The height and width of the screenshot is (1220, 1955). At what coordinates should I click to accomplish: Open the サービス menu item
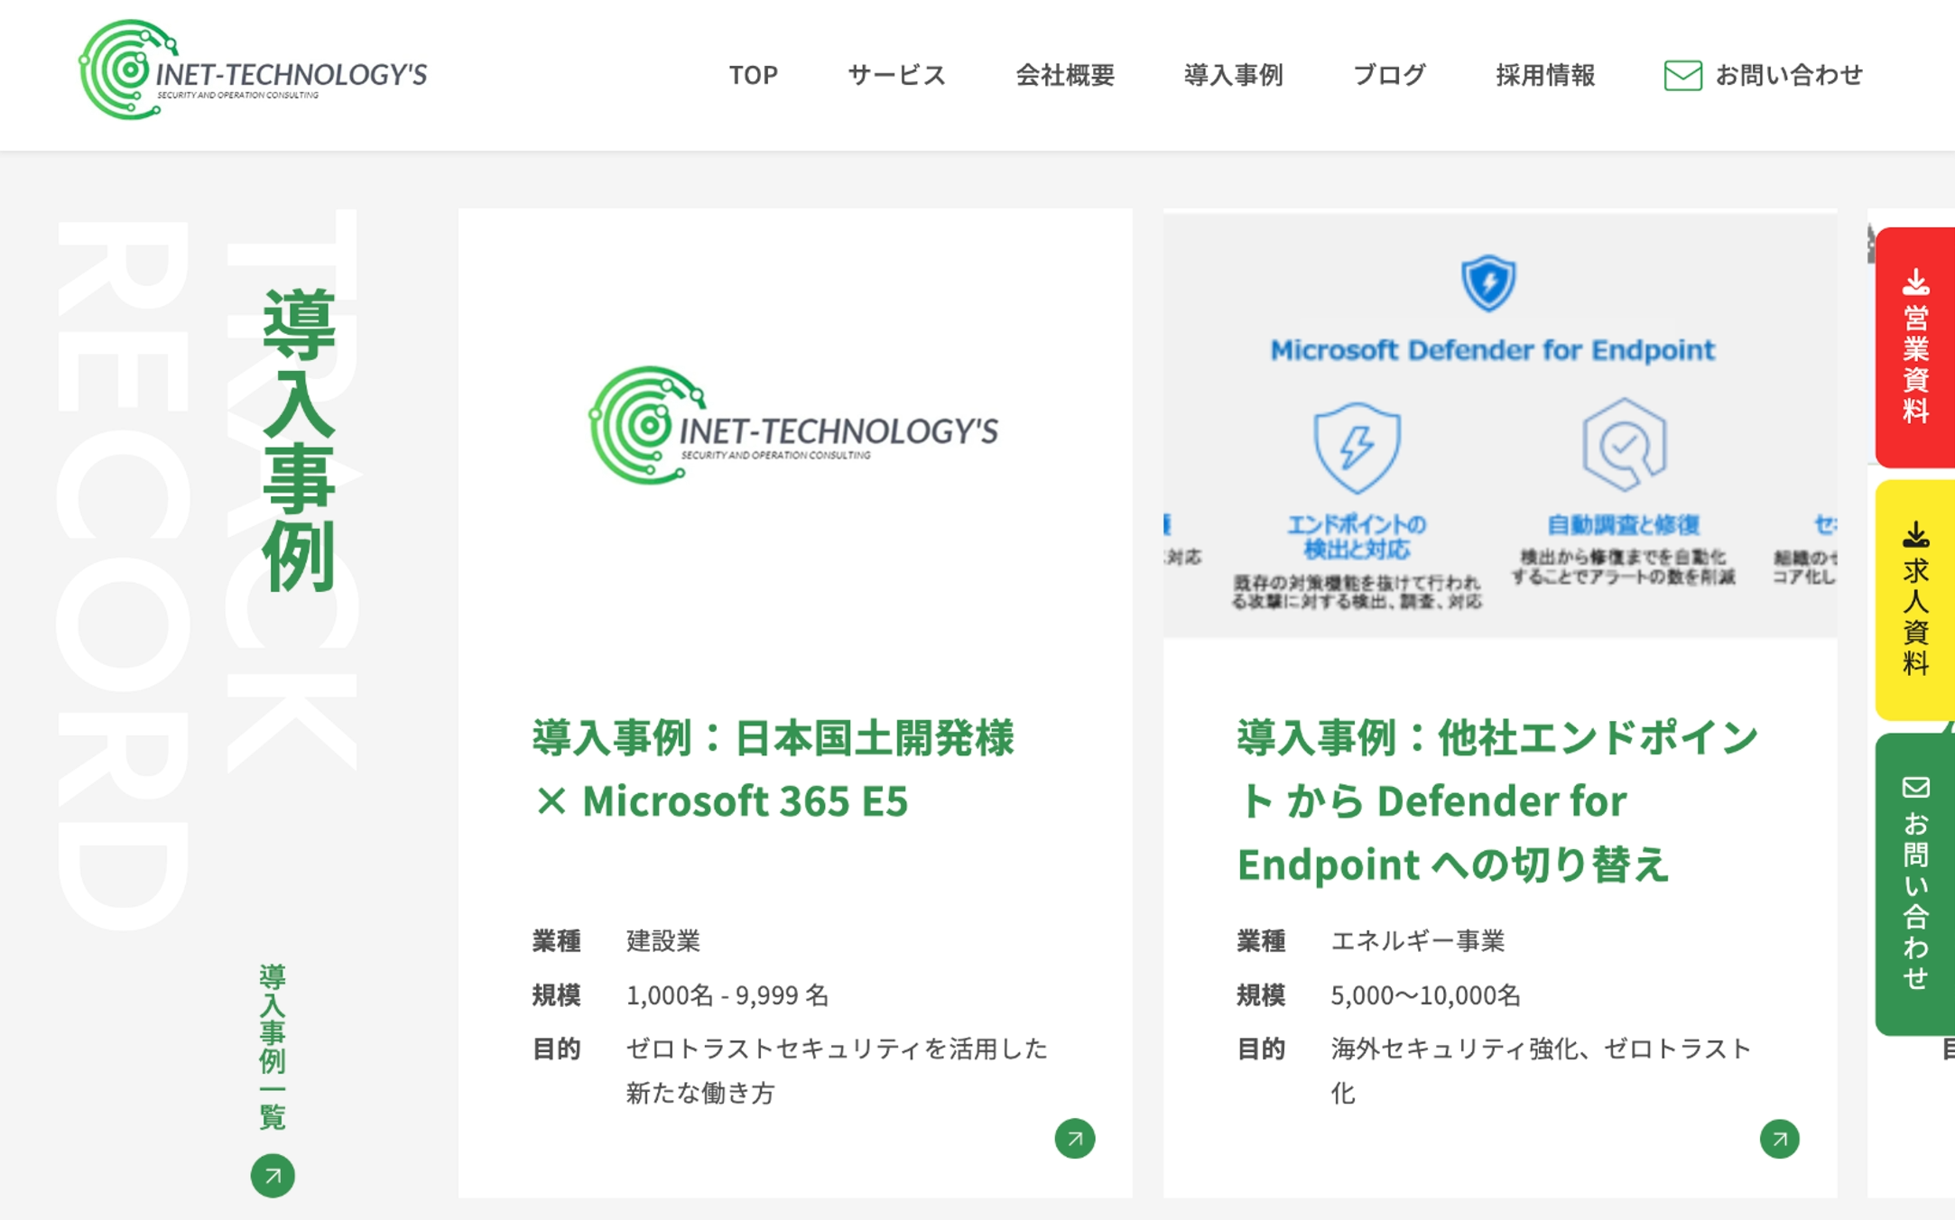pyautogui.click(x=896, y=75)
